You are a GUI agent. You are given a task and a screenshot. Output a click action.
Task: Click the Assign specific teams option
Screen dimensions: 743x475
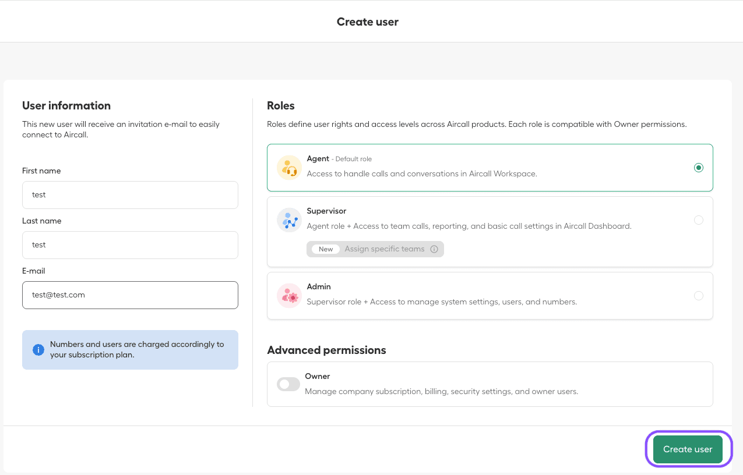coord(385,249)
